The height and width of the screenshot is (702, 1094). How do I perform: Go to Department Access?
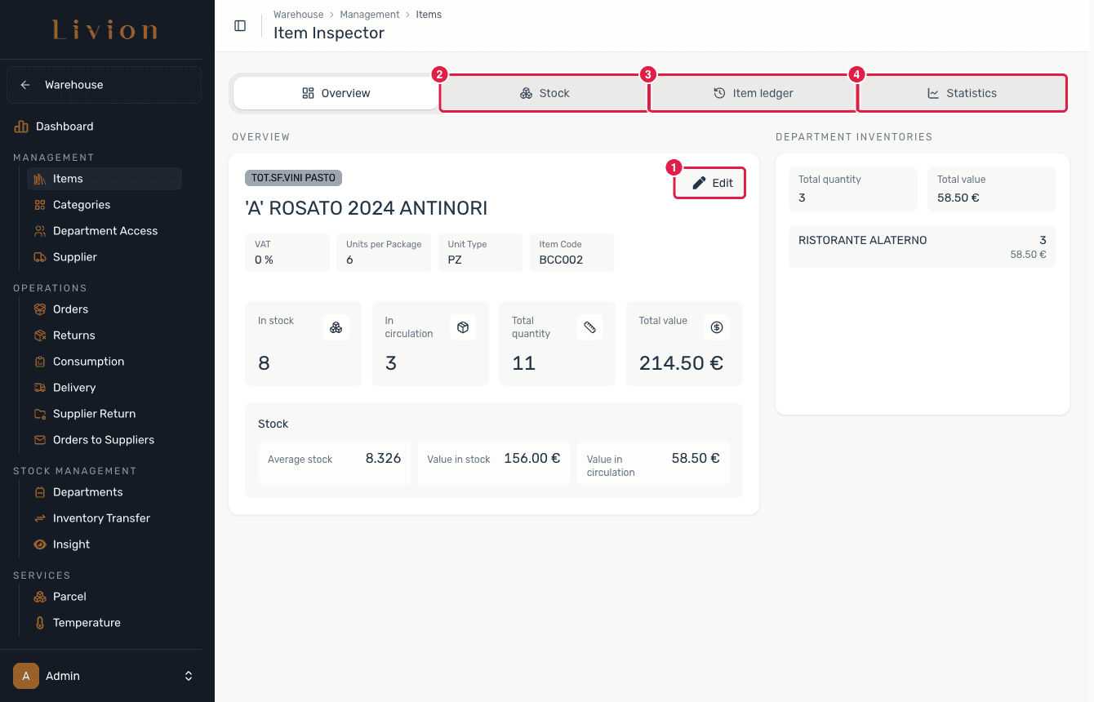tap(104, 231)
